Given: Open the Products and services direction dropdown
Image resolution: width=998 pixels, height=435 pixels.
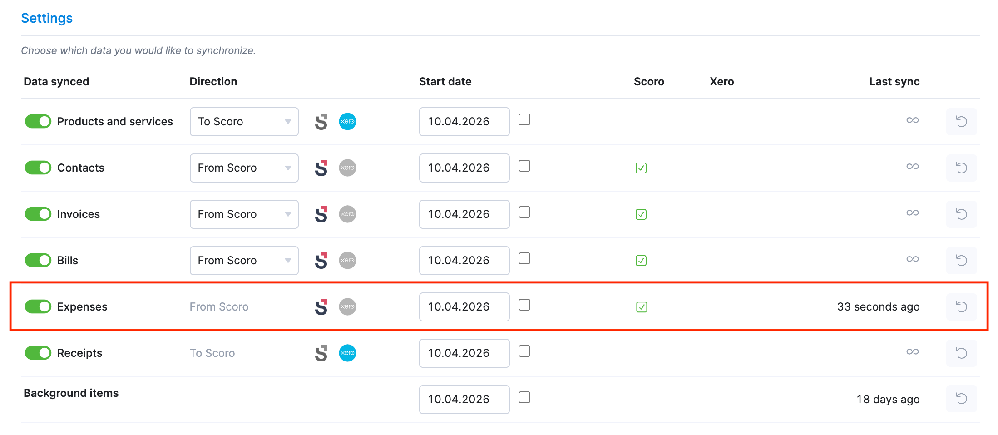Looking at the screenshot, I should pos(244,122).
